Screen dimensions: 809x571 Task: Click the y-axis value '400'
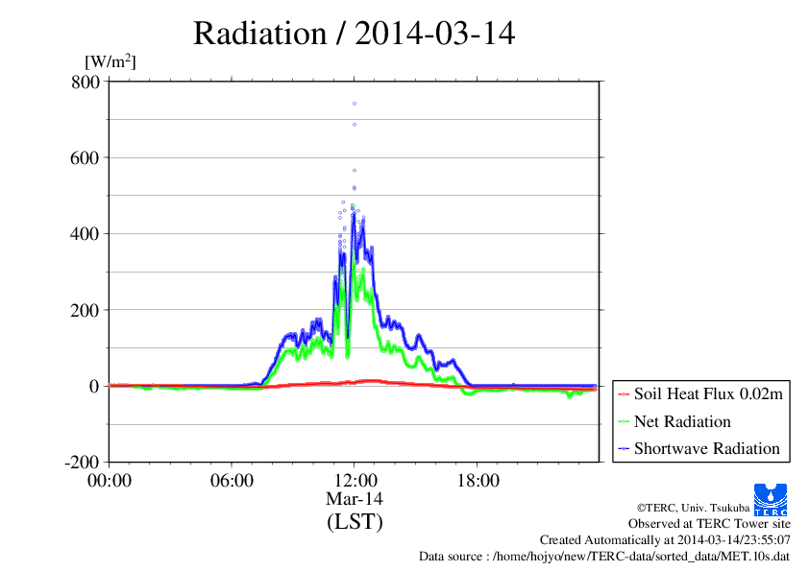85,234
